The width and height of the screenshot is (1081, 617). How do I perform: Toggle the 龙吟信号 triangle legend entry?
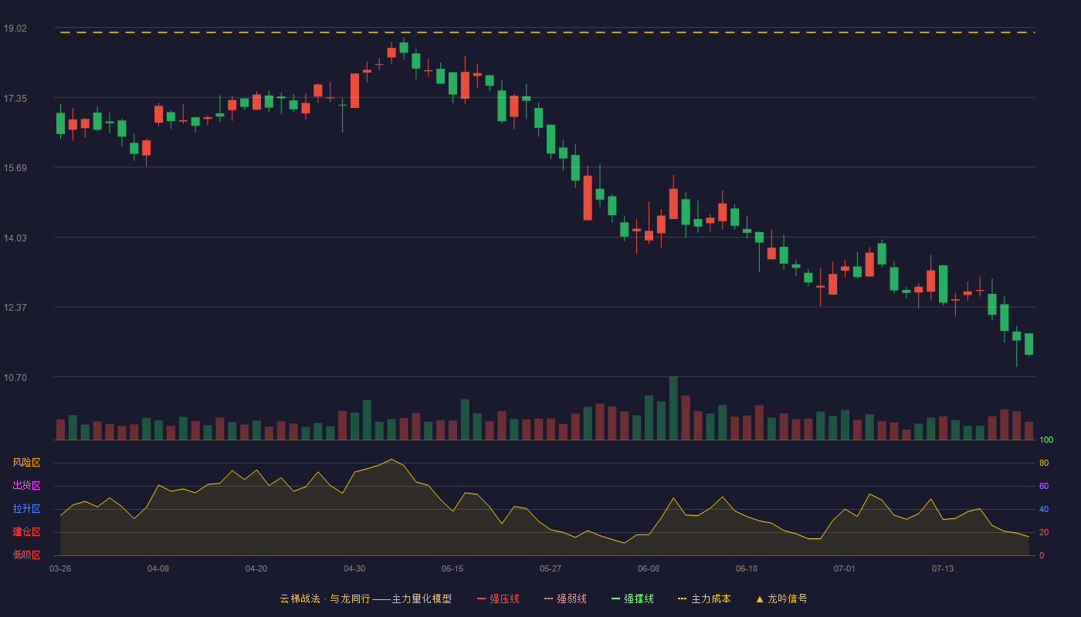(781, 598)
